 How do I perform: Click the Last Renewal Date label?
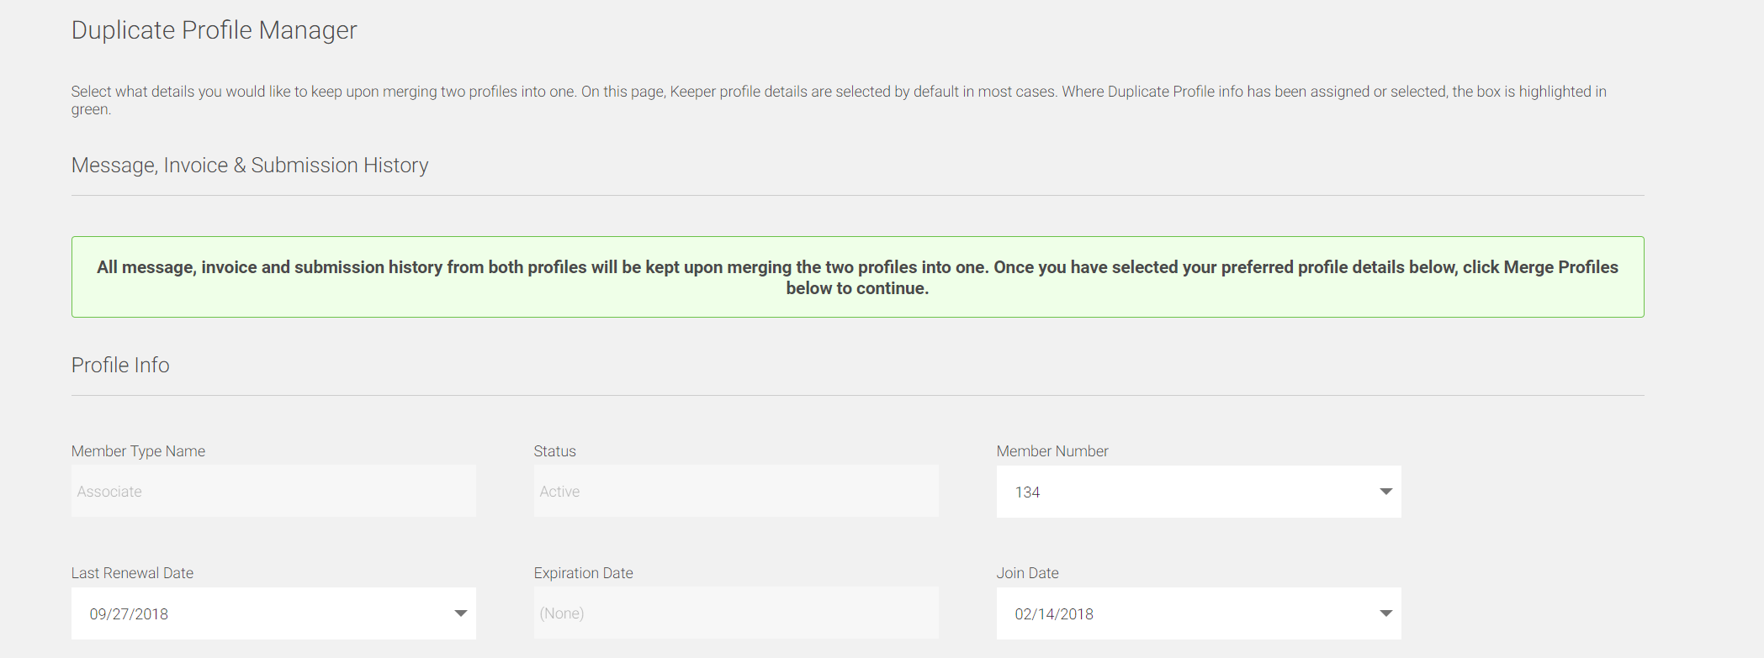tap(132, 573)
